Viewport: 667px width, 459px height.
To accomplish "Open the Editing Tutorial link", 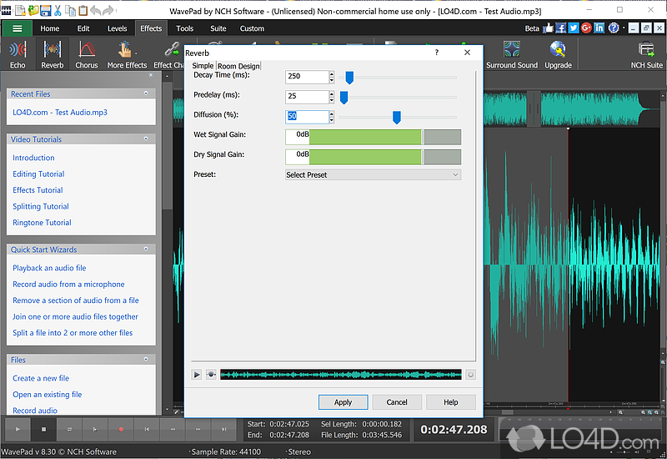I will coord(38,174).
